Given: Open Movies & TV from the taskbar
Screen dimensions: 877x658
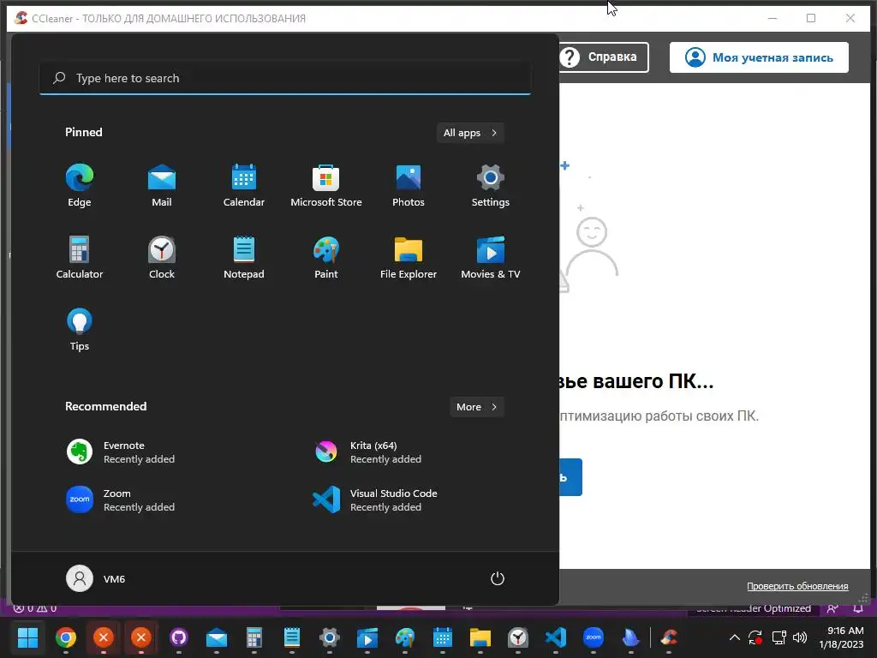Looking at the screenshot, I should pos(367,637).
